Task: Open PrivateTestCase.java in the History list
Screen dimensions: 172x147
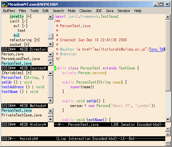Action: pos(22,115)
